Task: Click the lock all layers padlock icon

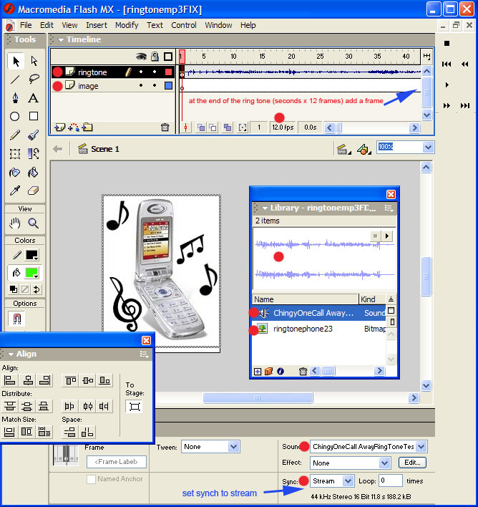Action: click(x=155, y=57)
